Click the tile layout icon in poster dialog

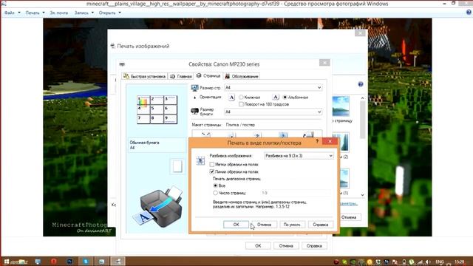pos(200,160)
